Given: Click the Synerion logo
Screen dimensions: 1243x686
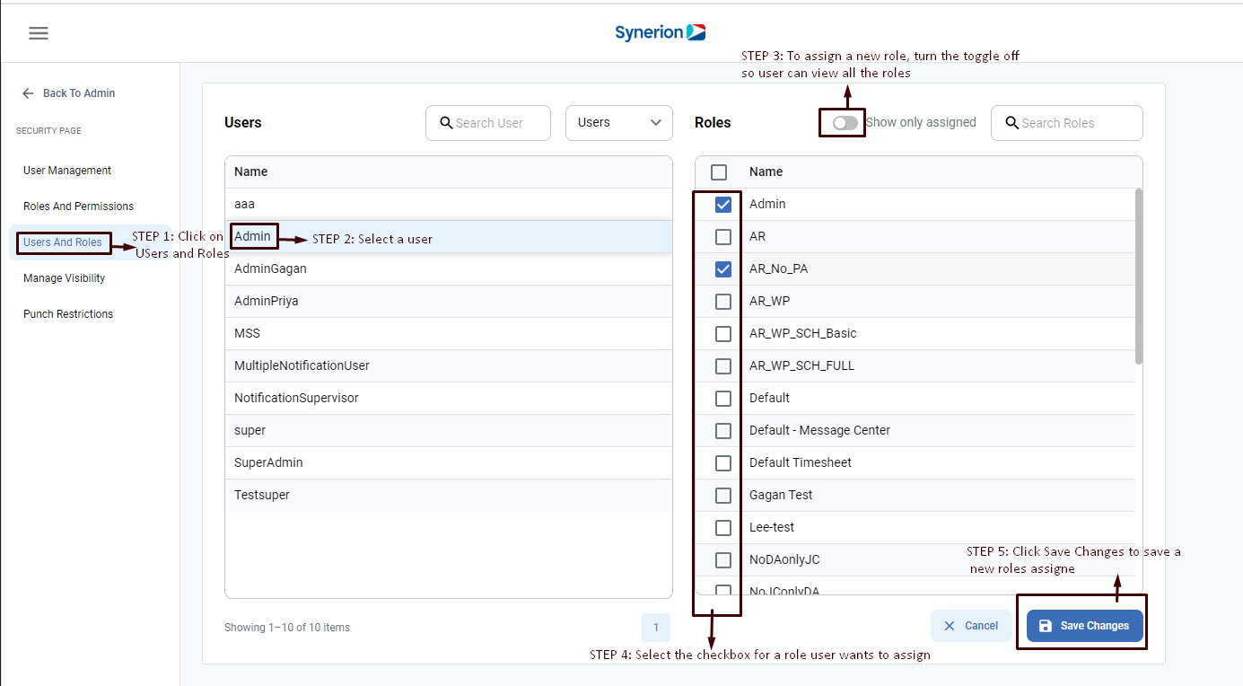Looking at the screenshot, I should point(660,32).
